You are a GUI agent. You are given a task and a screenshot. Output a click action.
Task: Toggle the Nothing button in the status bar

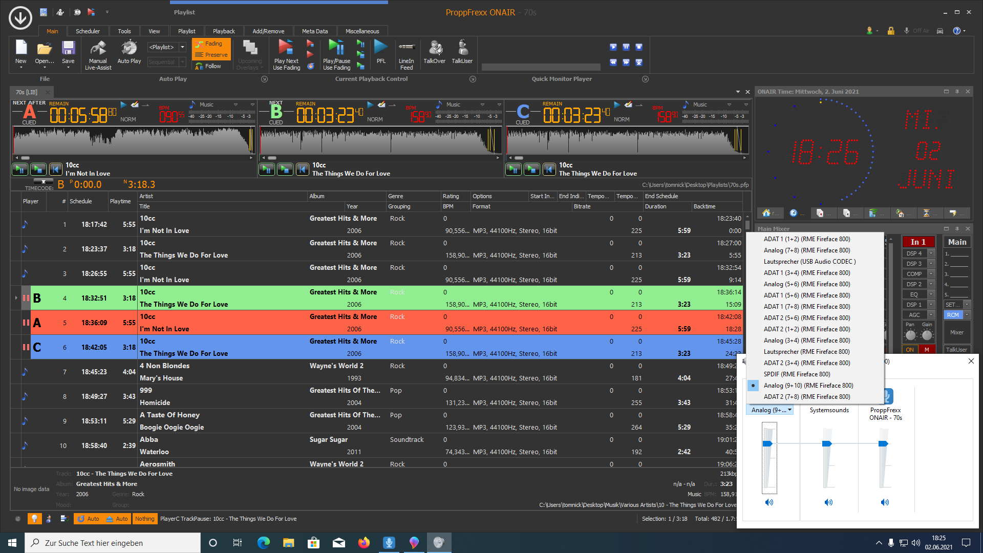[145, 519]
